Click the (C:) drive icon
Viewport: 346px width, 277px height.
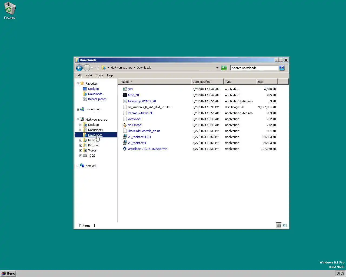[x=85, y=156]
